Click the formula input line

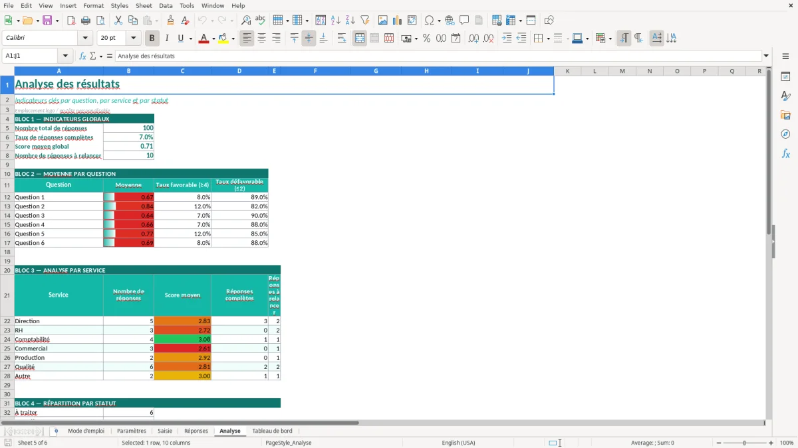(438, 56)
